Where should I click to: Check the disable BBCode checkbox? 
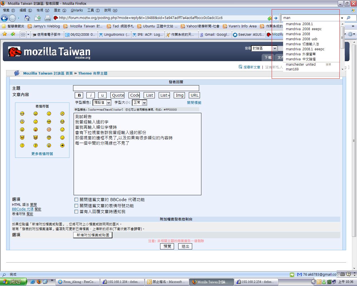pos(76,200)
